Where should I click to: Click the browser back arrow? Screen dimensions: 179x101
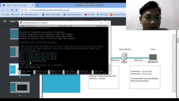[x=3, y=10]
